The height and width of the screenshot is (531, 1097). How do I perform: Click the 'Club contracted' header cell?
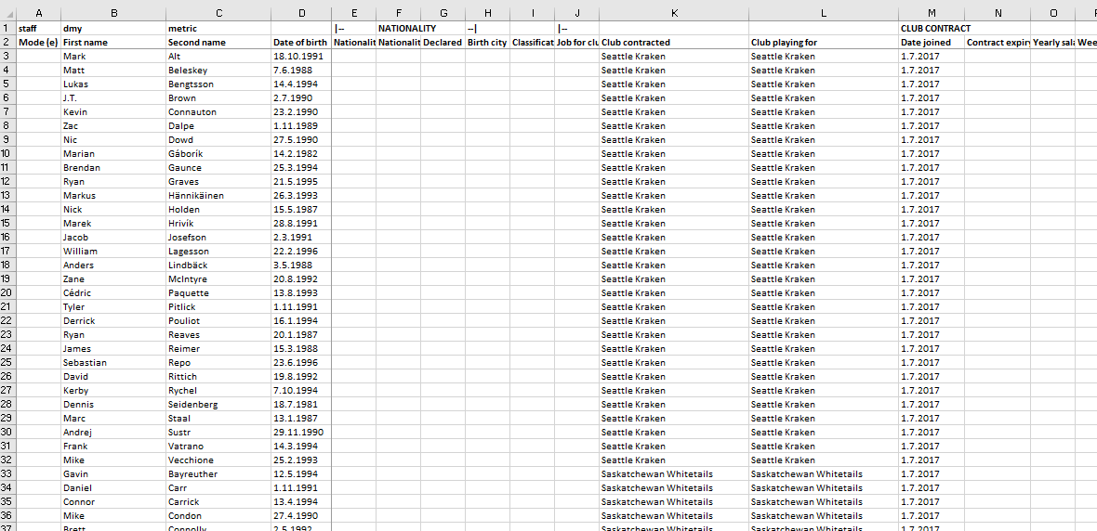click(x=674, y=43)
